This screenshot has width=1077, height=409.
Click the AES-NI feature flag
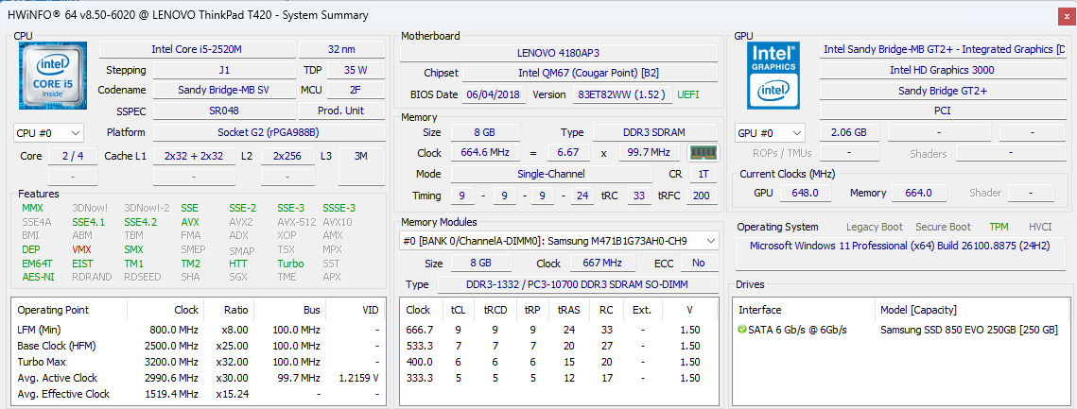pos(38,278)
